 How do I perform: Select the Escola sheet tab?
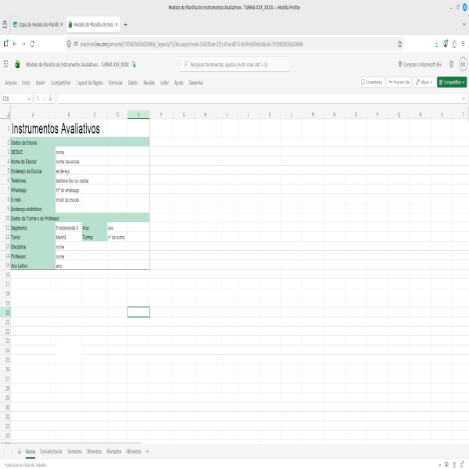pyautogui.click(x=30, y=451)
